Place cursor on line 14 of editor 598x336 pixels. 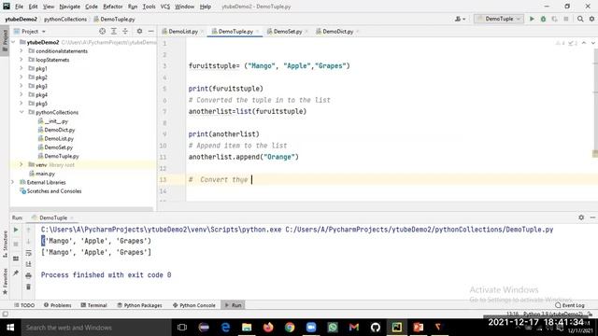389,190
